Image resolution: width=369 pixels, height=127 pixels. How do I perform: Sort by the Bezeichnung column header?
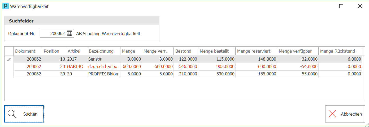click(x=104, y=51)
